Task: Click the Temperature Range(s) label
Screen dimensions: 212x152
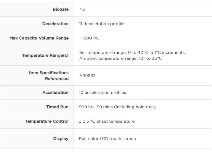Action: coord(45,55)
